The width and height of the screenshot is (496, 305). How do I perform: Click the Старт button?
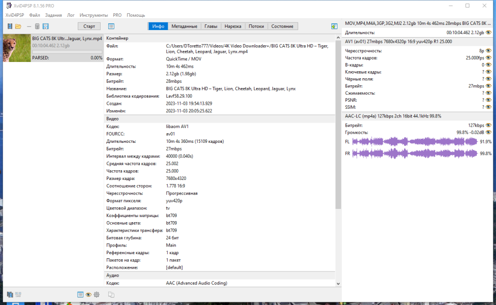tap(89, 26)
